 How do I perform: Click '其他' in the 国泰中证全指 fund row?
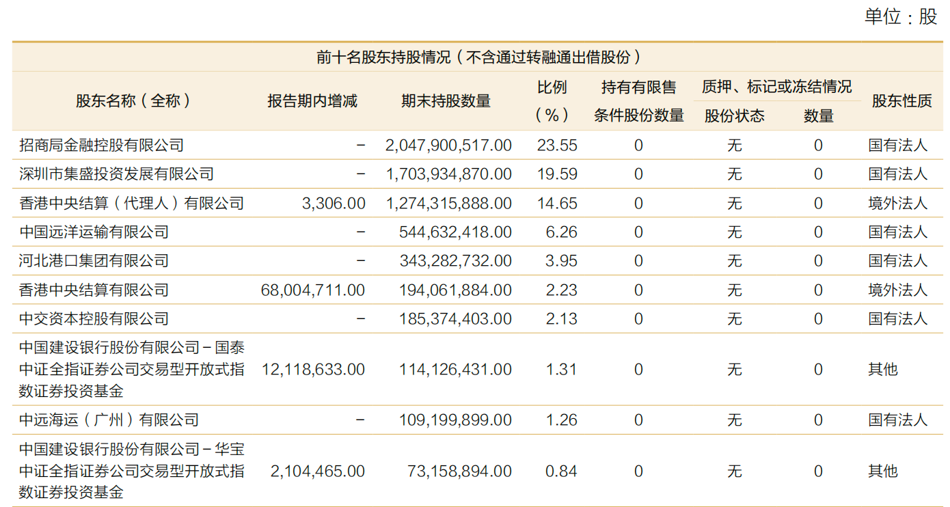[883, 370]
